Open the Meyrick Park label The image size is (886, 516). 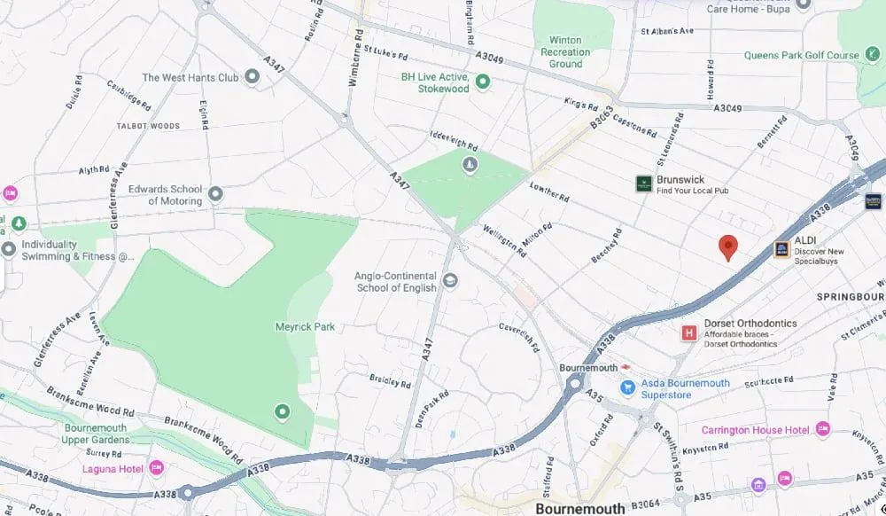(x=305, y=326)
